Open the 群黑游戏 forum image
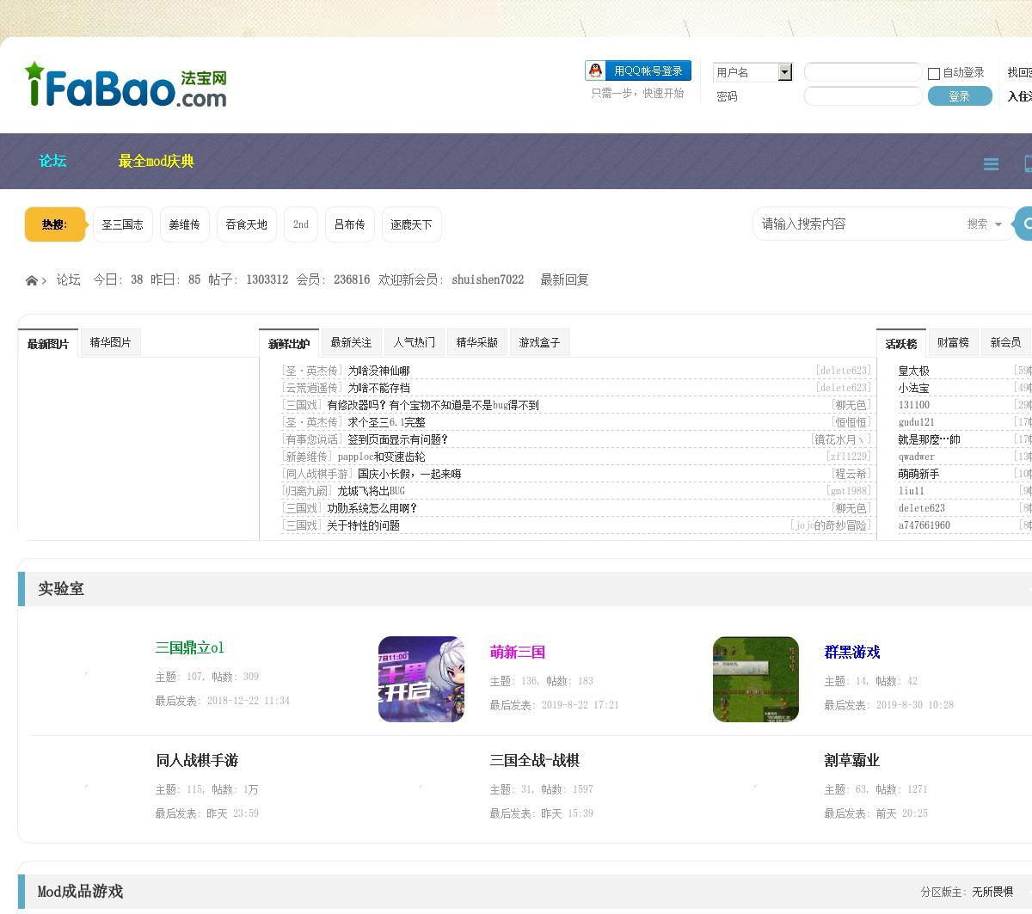 coord(755,678)
